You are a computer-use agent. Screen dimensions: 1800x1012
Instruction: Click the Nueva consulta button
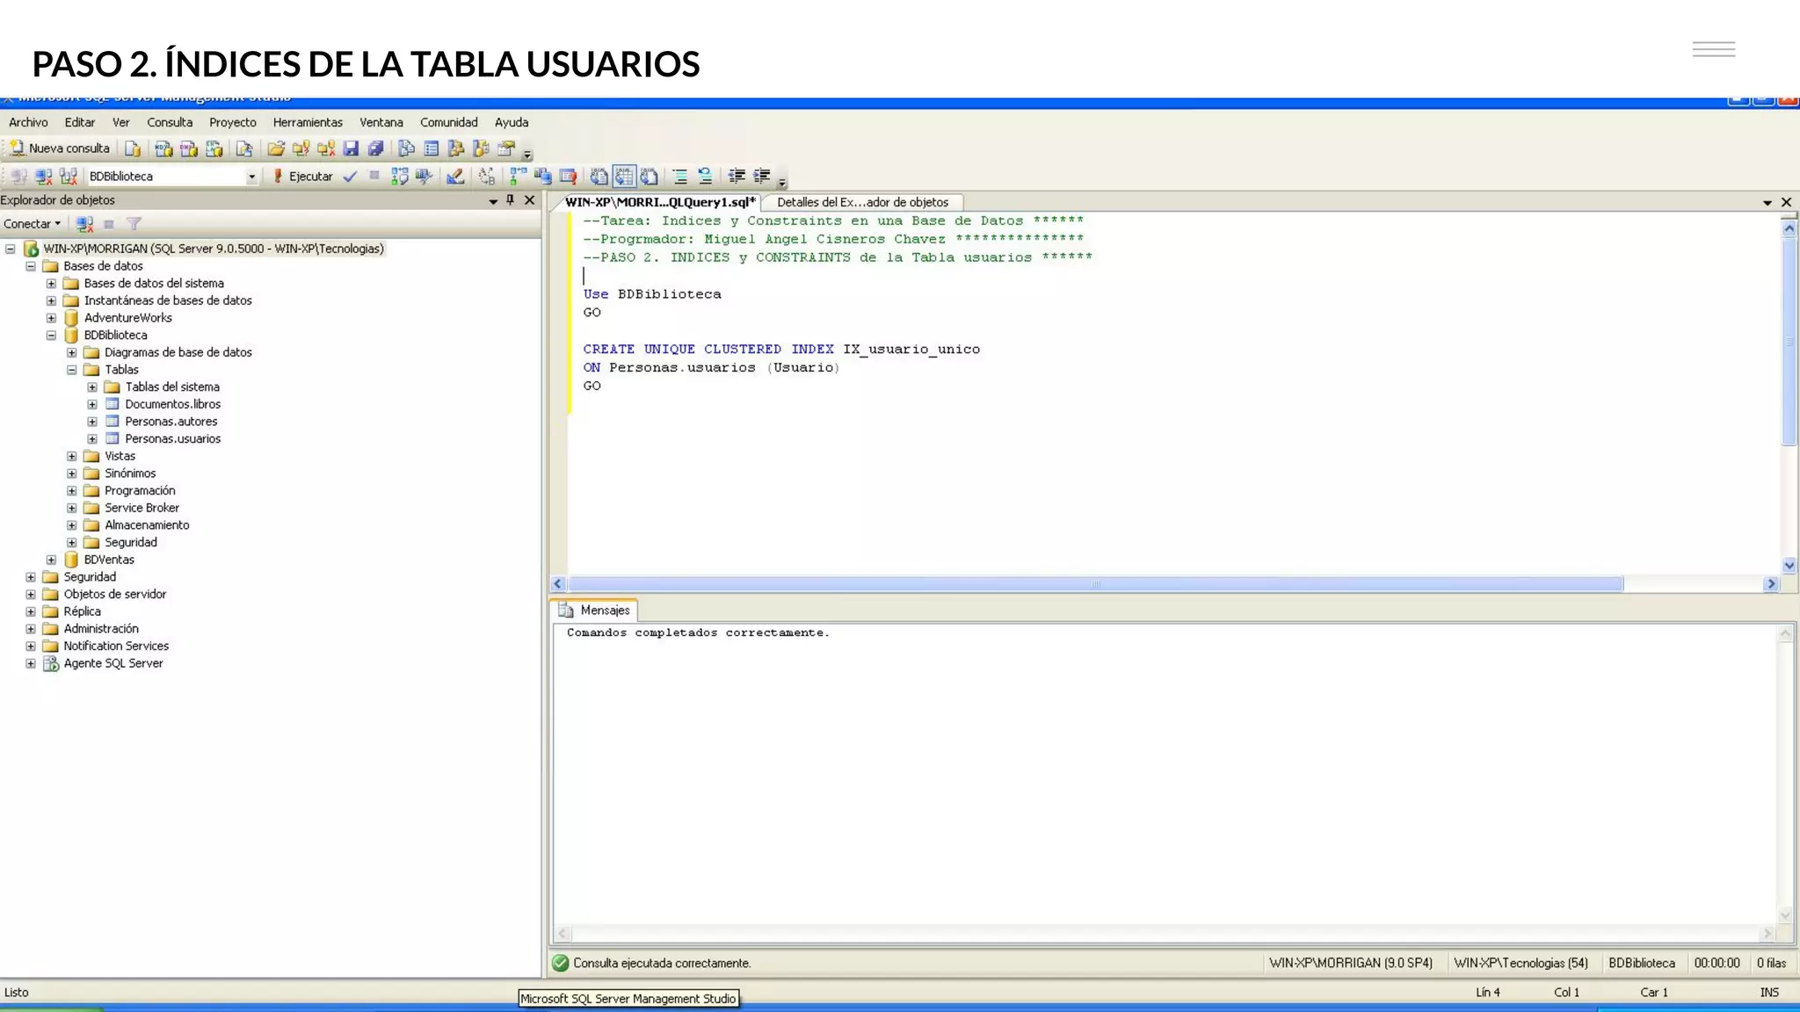(x=60, y=148)
